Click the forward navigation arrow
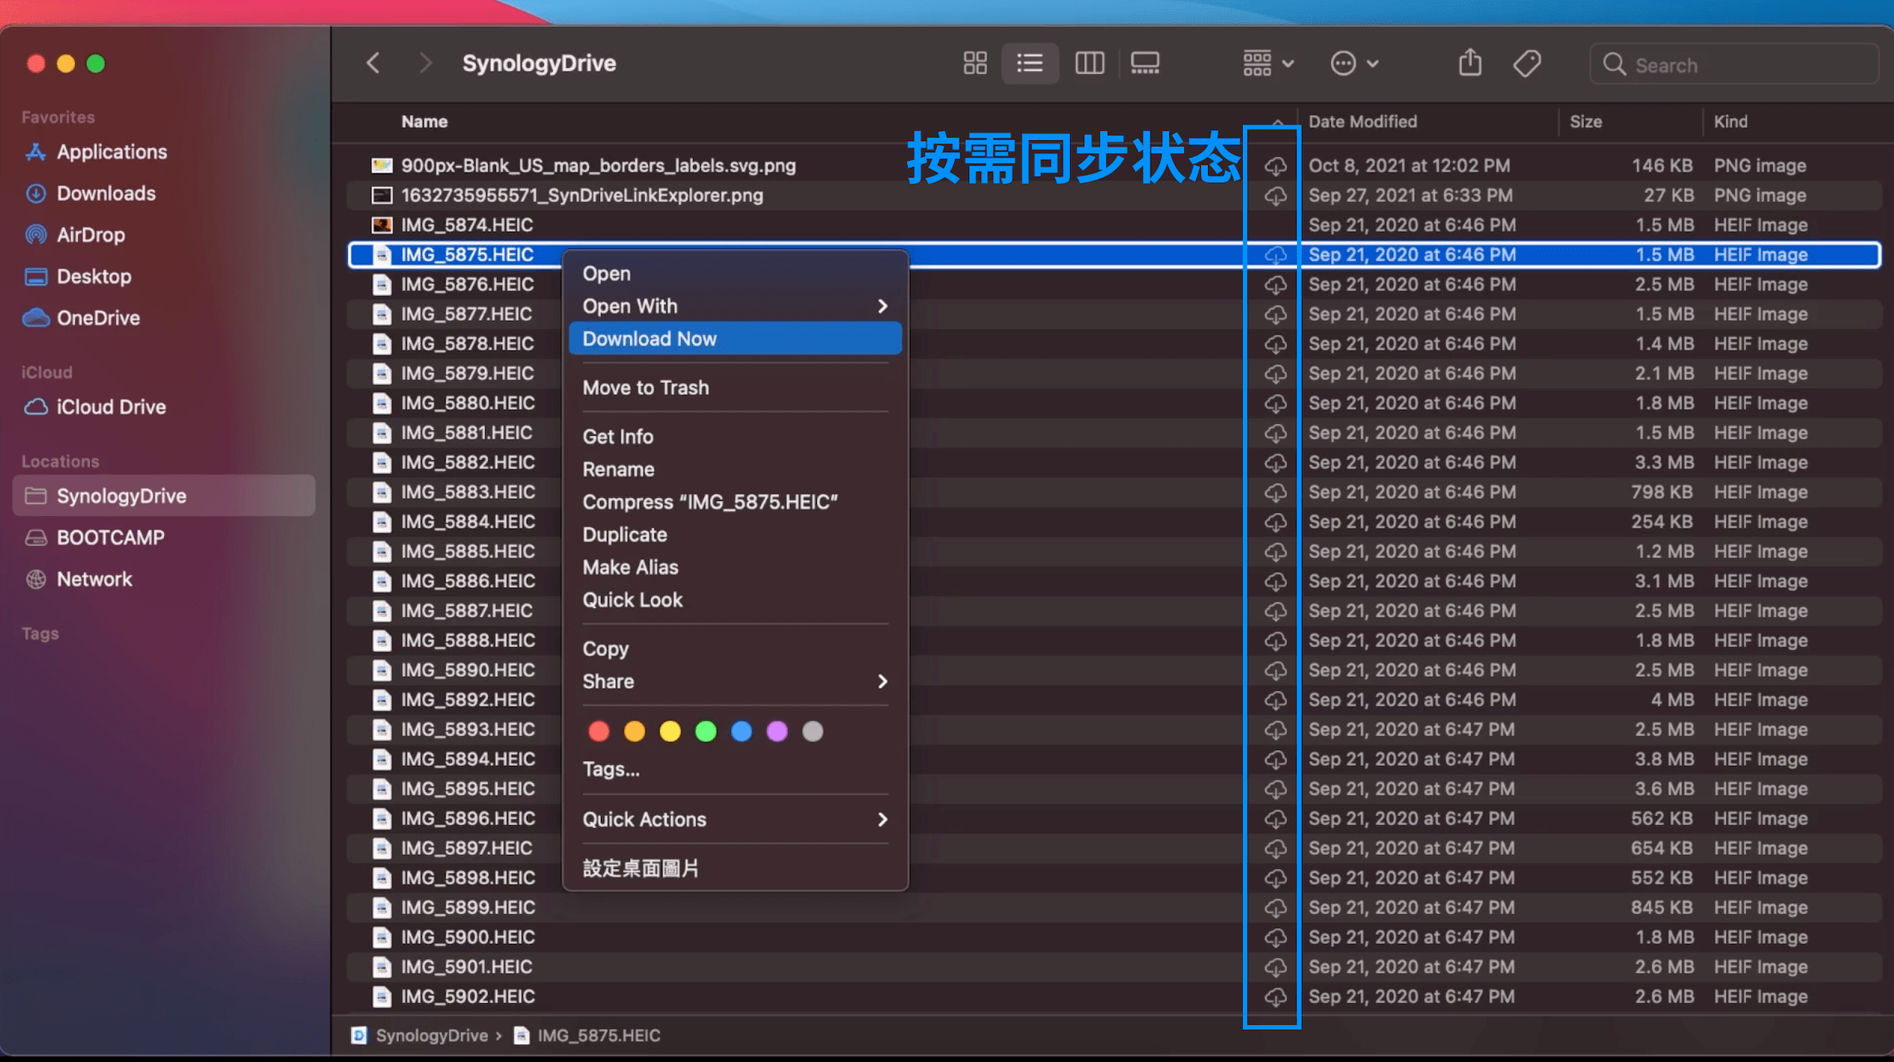The height and width of the screenshot is (1062, 1894). coord(425,63)
